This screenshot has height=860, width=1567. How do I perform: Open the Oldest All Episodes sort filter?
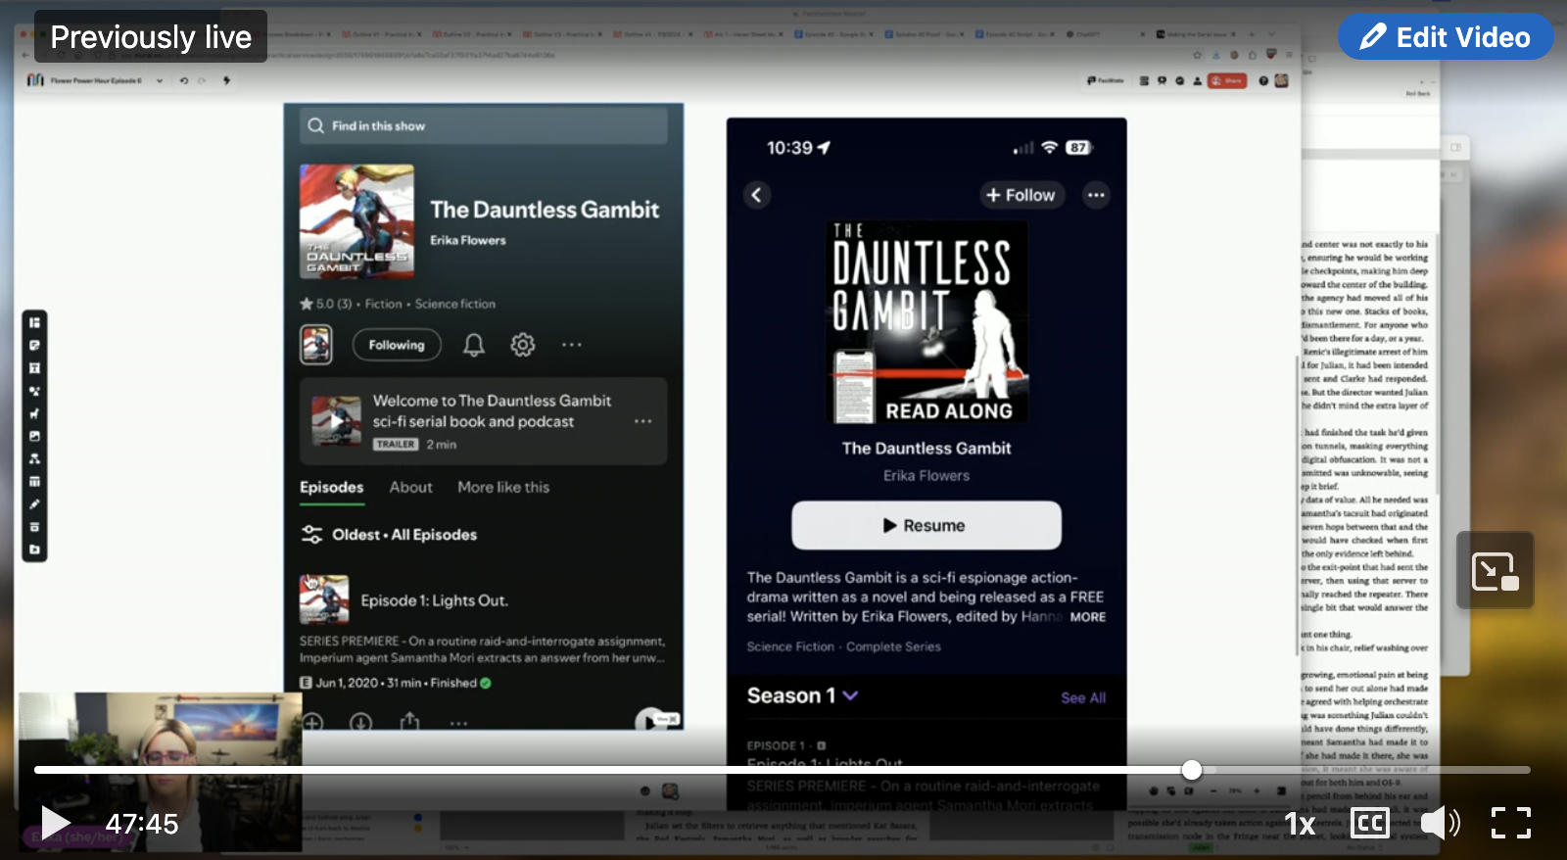click(390, 535)
